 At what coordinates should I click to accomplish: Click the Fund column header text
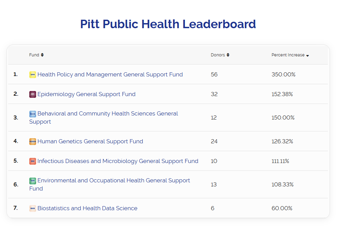point(34,55)
